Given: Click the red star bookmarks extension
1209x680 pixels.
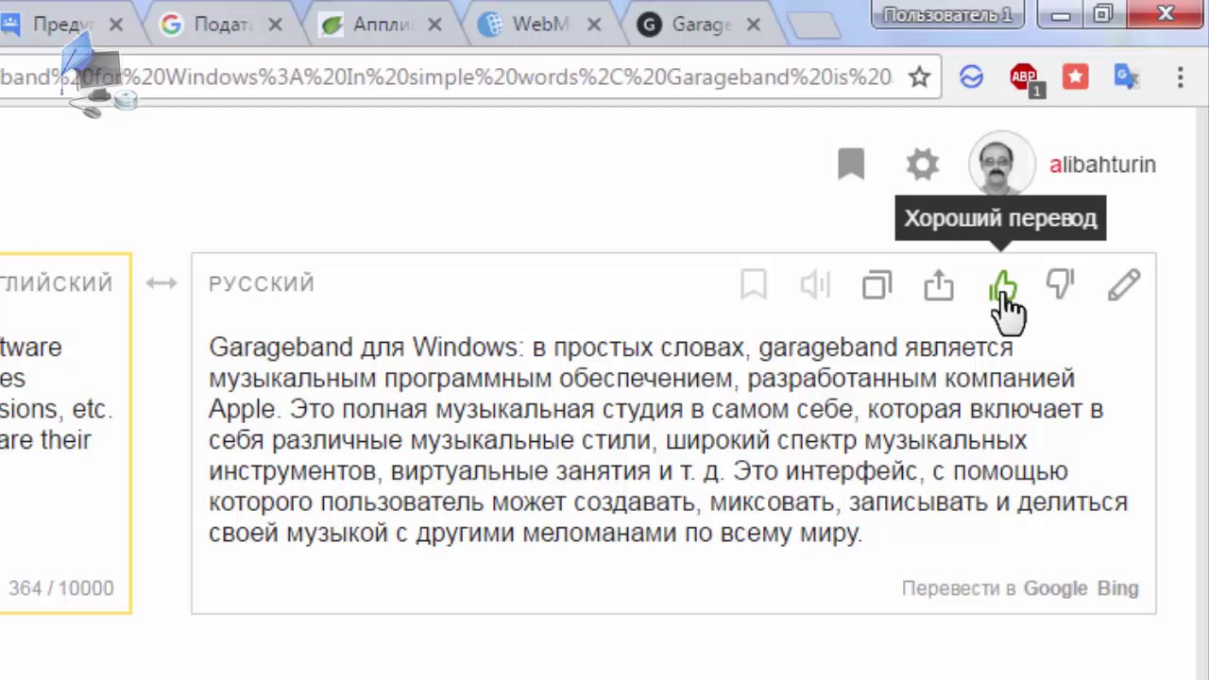Looking at the screenshot, I should coord(1076,77).
